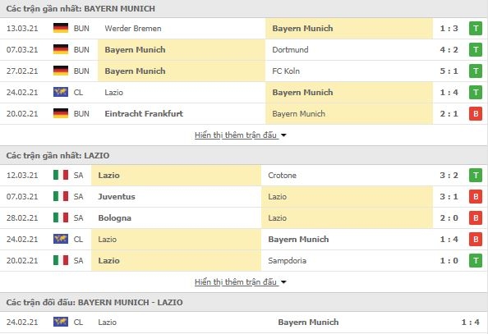Click the green T badge for Dortmund match

point(476,50)
